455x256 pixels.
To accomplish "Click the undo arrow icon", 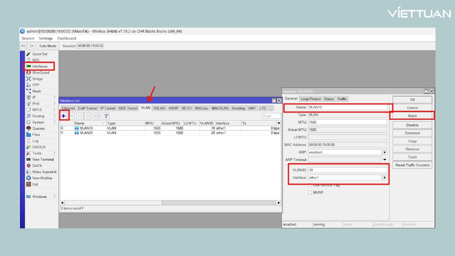I will (23, 46).
